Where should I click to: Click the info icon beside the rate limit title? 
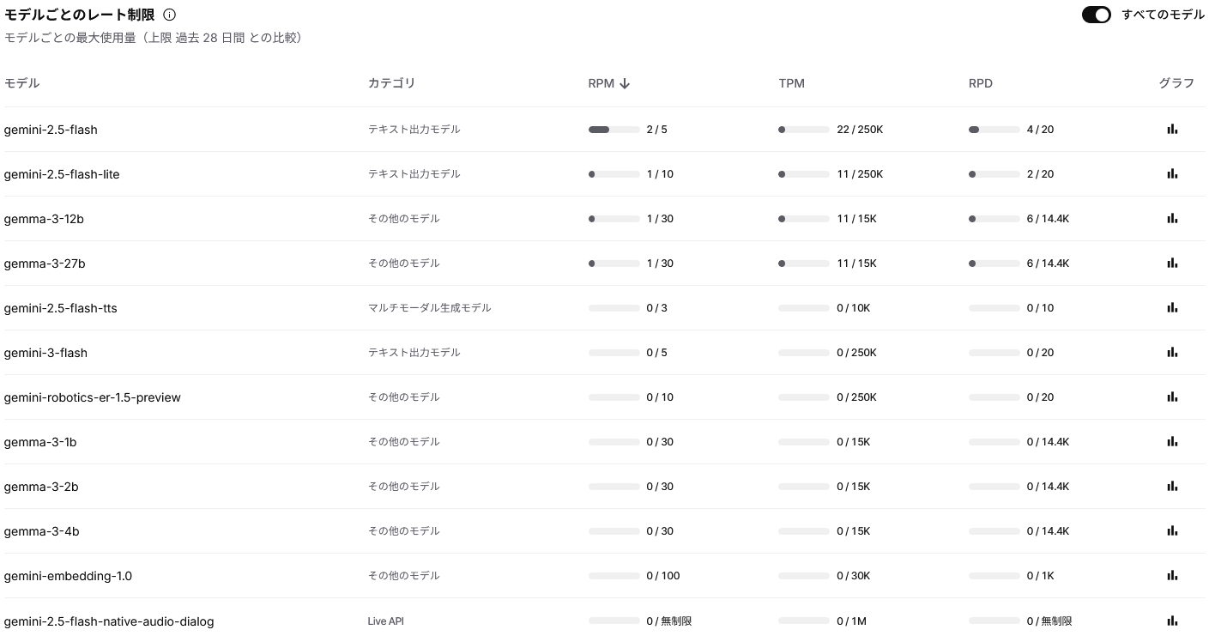(x=170, y=15)
